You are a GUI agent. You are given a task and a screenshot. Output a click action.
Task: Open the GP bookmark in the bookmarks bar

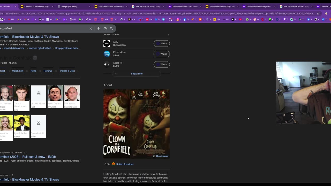point(73,19)
